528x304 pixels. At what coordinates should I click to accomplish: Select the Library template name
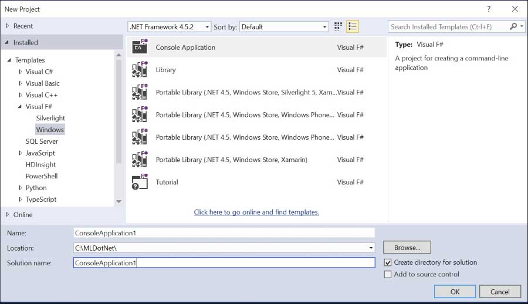pyautogui.click(x=165, y=70)
